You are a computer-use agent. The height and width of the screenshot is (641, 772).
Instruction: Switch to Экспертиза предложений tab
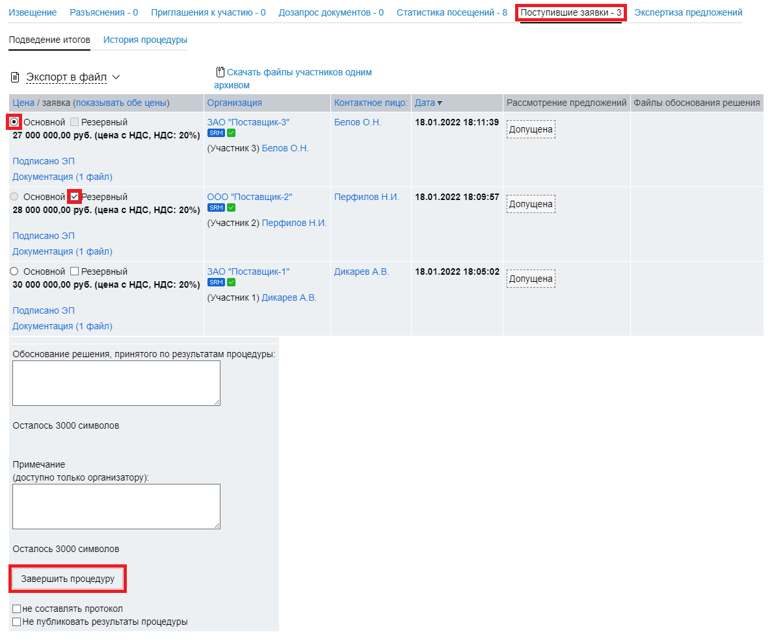[x=688, y=12]
